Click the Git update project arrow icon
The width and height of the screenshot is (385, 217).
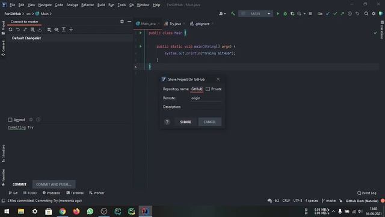coord(328,14)
